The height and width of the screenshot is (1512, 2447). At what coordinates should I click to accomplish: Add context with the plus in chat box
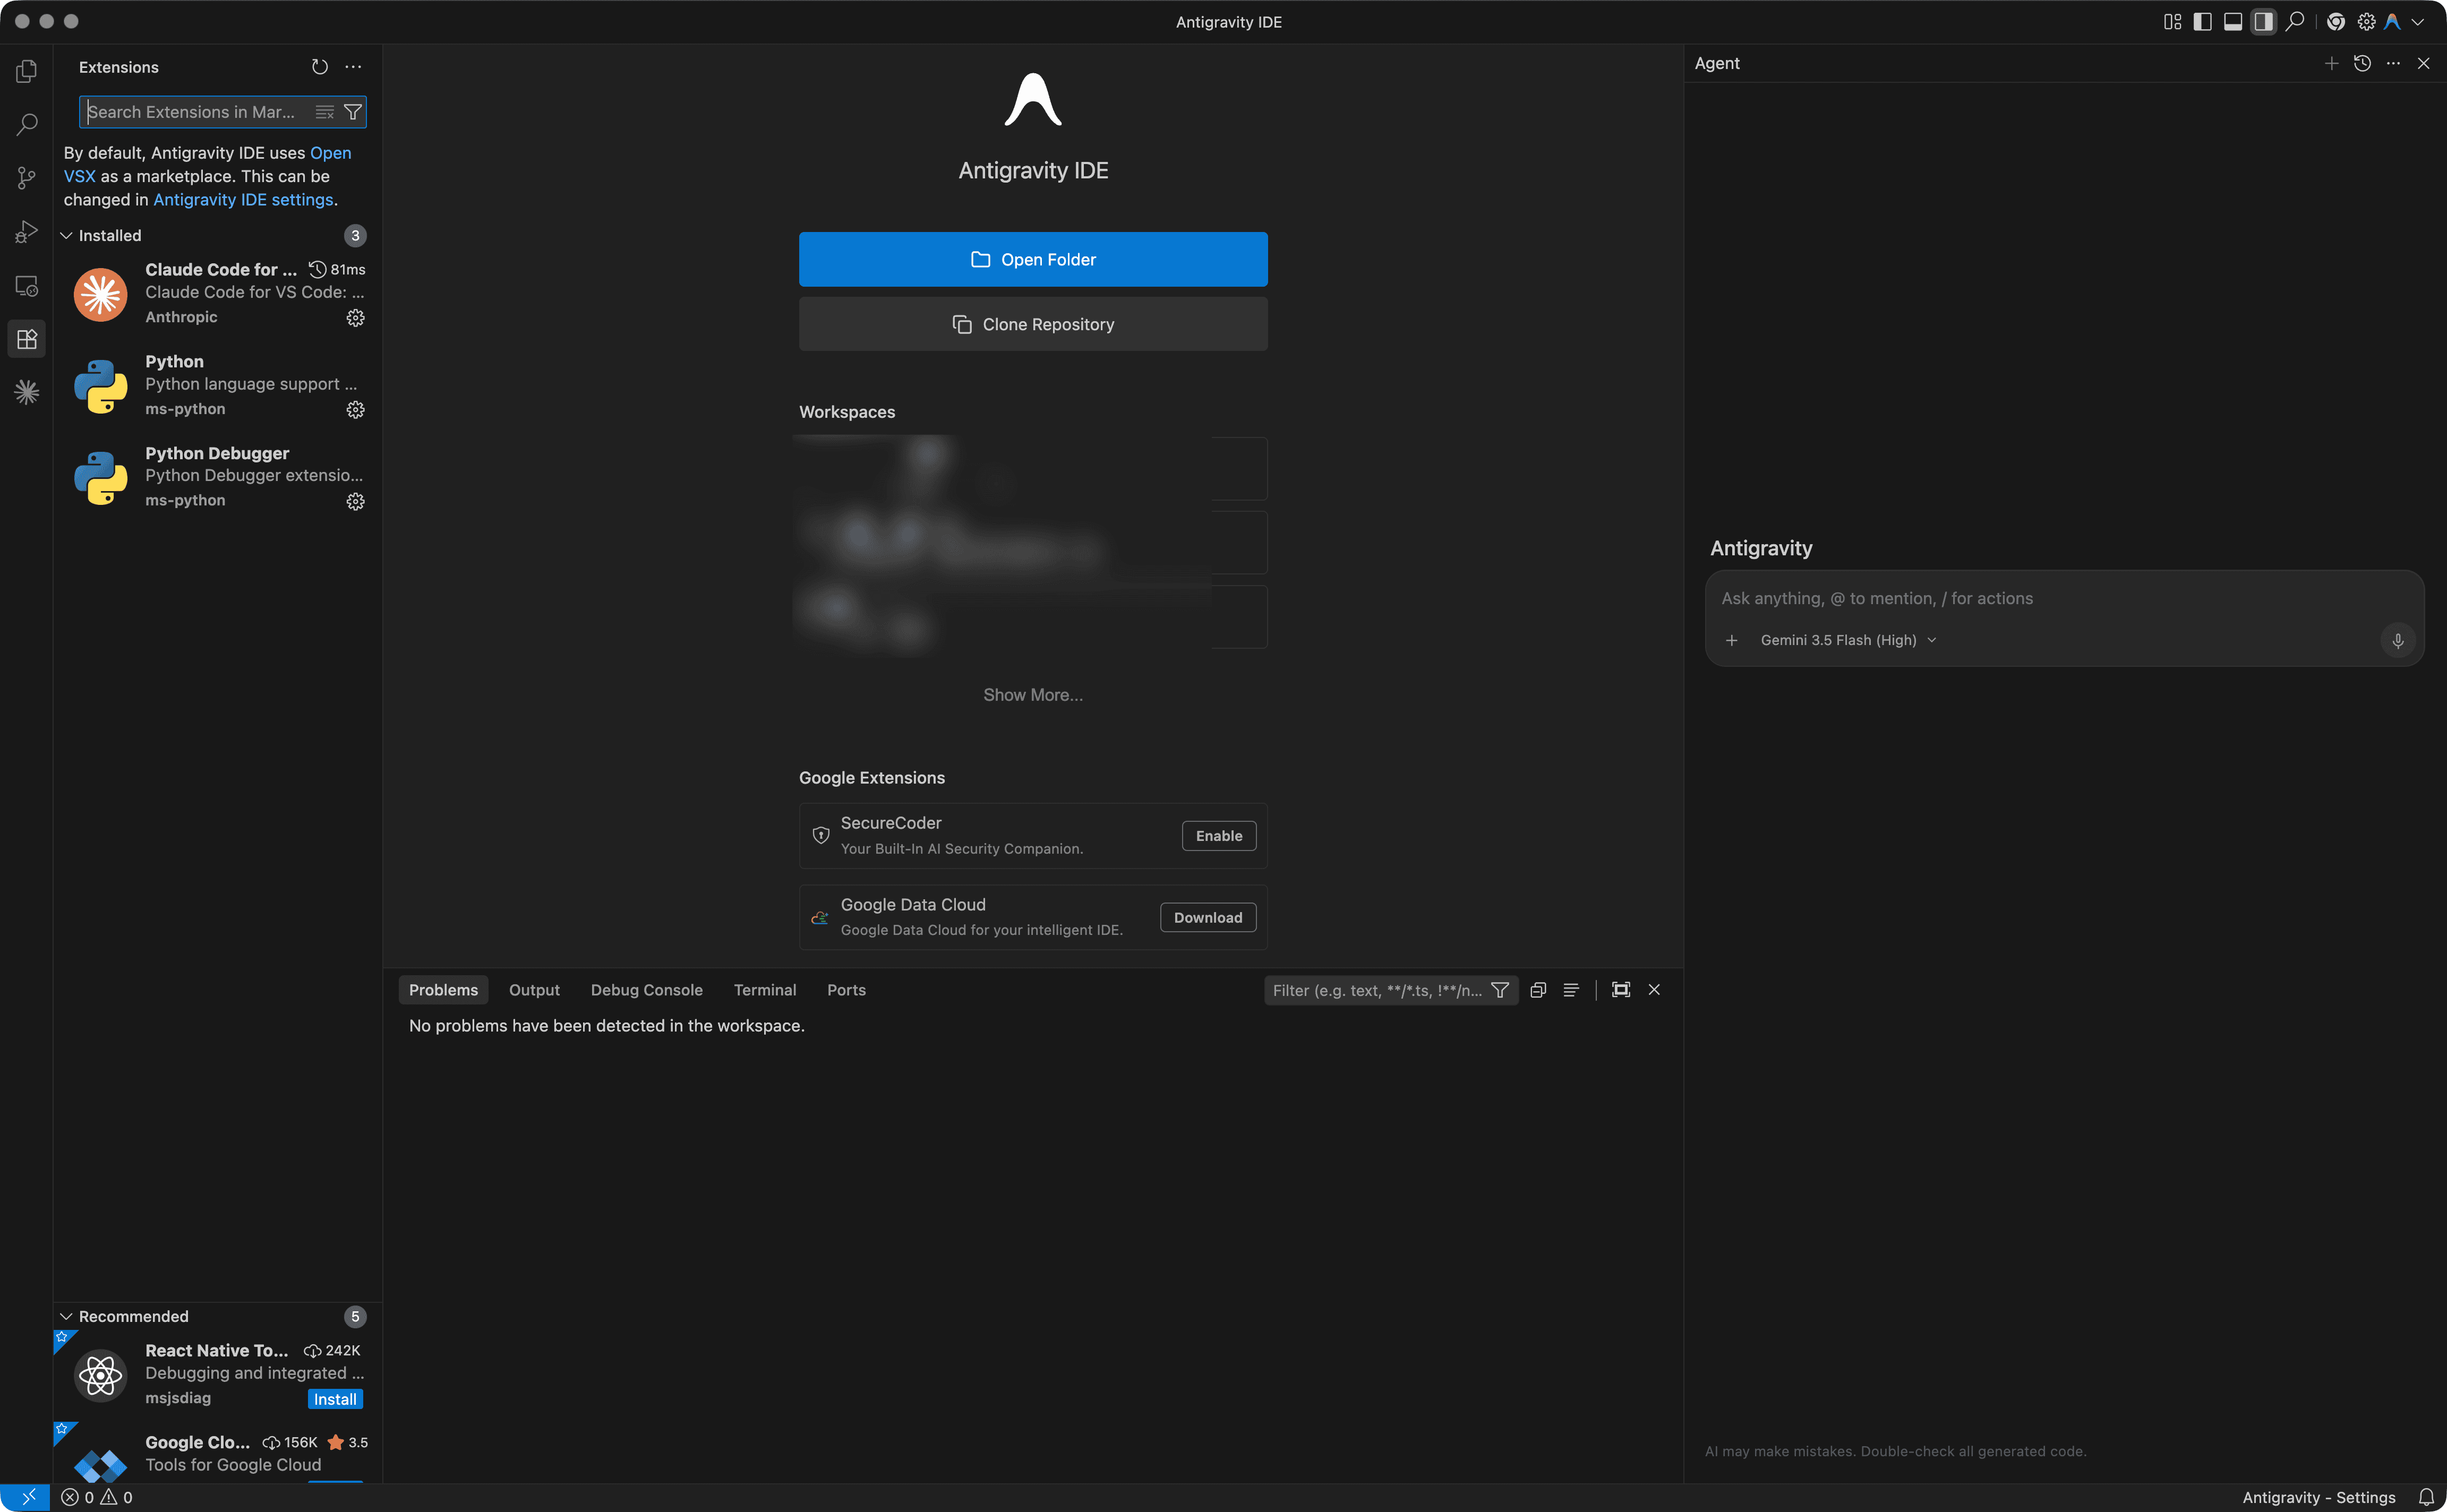tap(1732, 640)
